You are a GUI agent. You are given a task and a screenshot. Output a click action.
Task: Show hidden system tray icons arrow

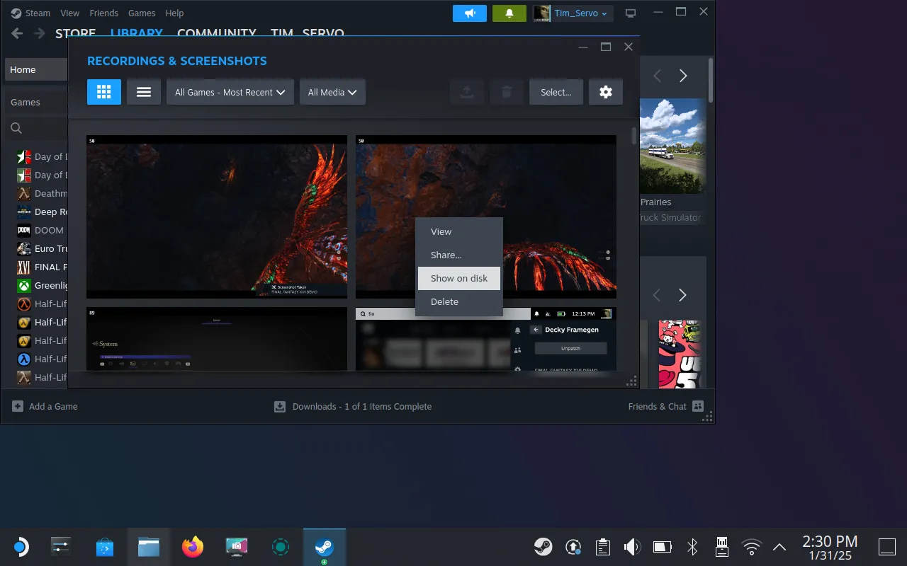[x=779, y=546]
